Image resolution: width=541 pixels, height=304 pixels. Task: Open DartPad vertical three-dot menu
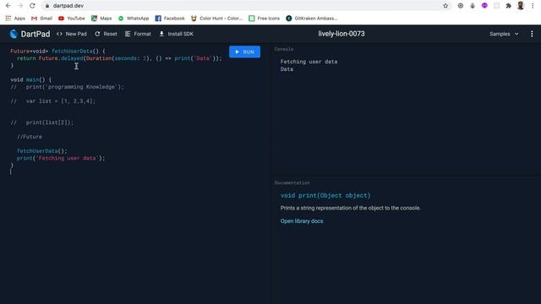point(532,34)
